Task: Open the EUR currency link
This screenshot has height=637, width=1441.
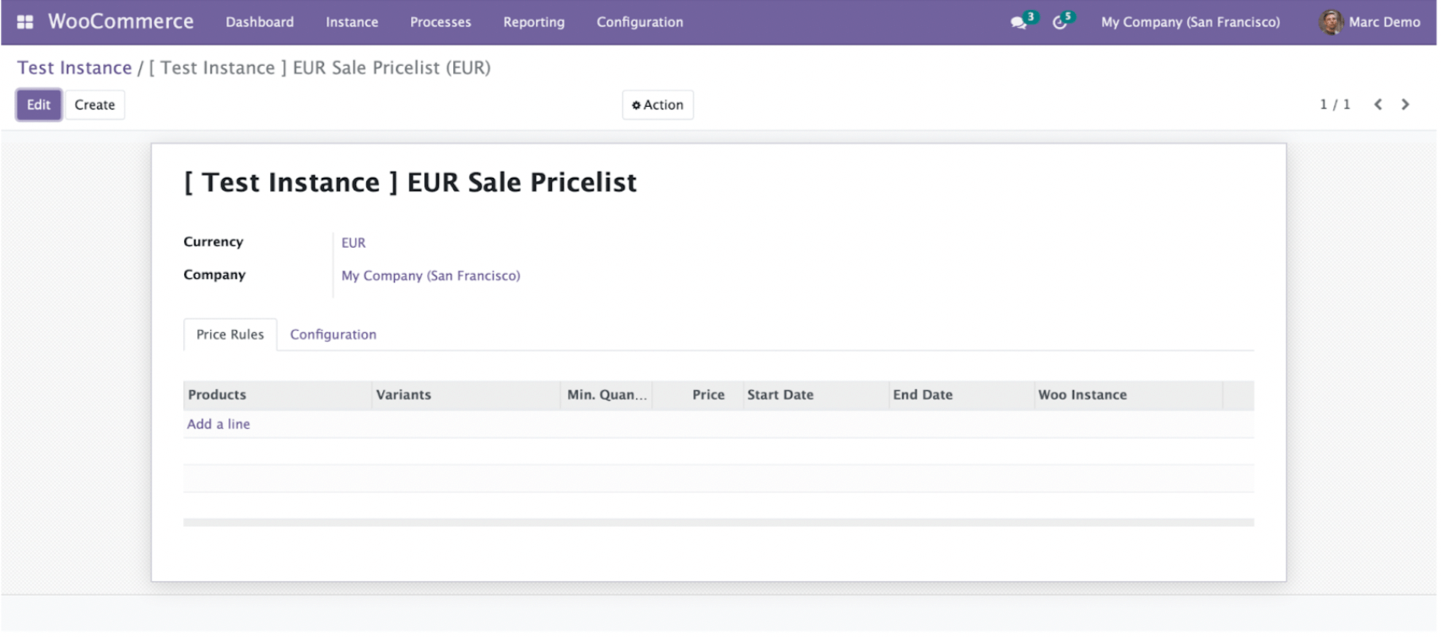Action: 354,243
